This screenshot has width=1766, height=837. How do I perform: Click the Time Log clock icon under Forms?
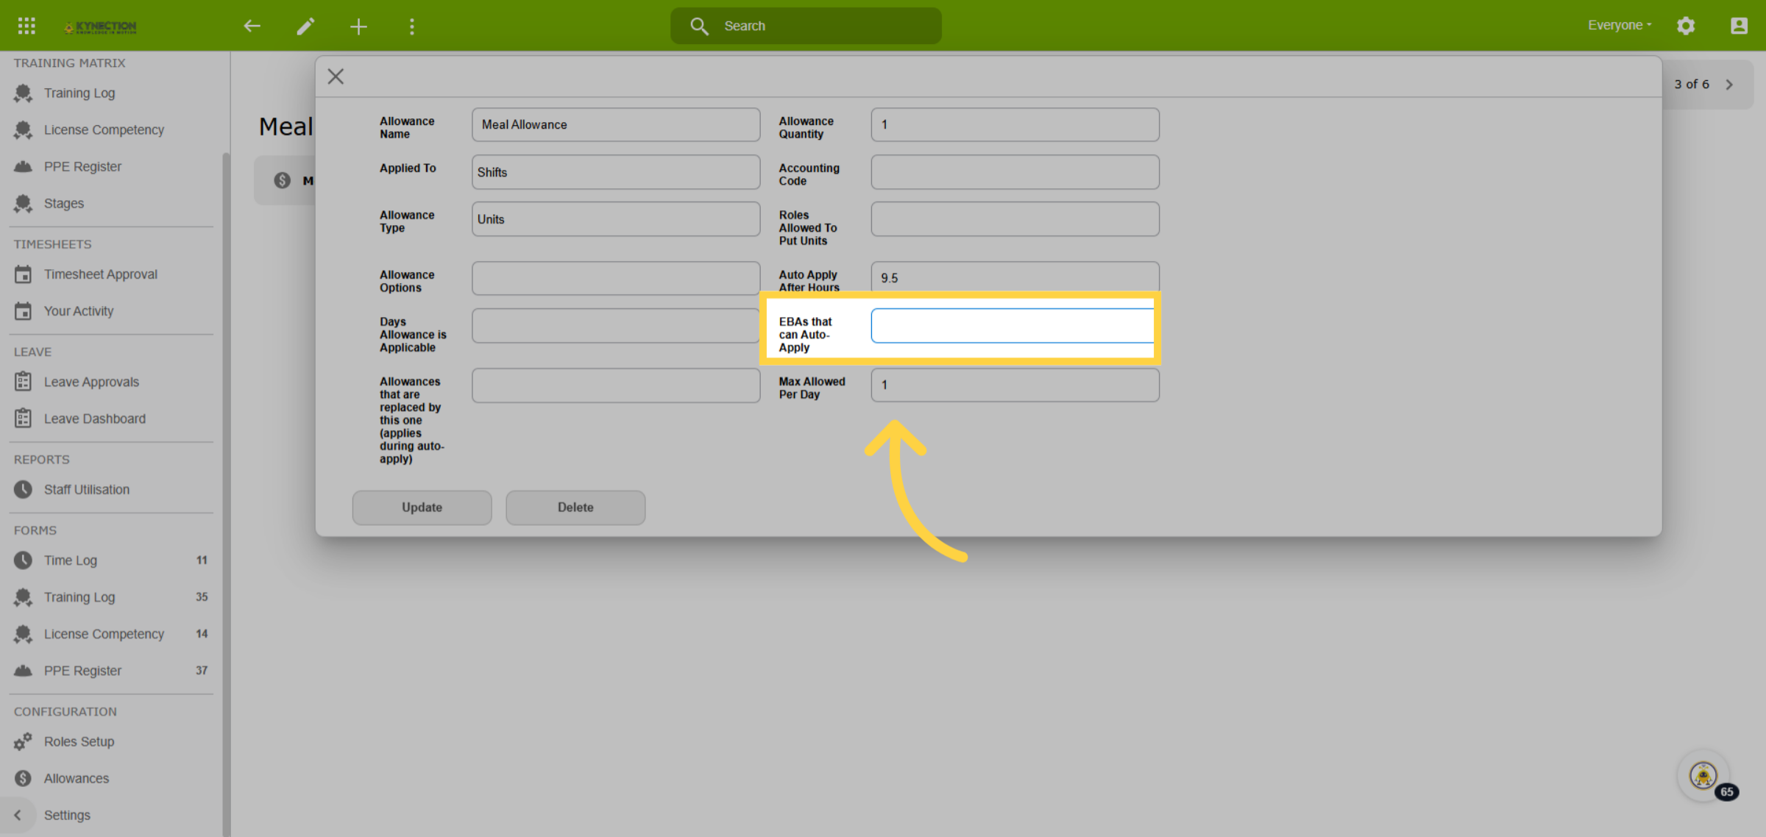pyautogui.click(x=23, y=560)
